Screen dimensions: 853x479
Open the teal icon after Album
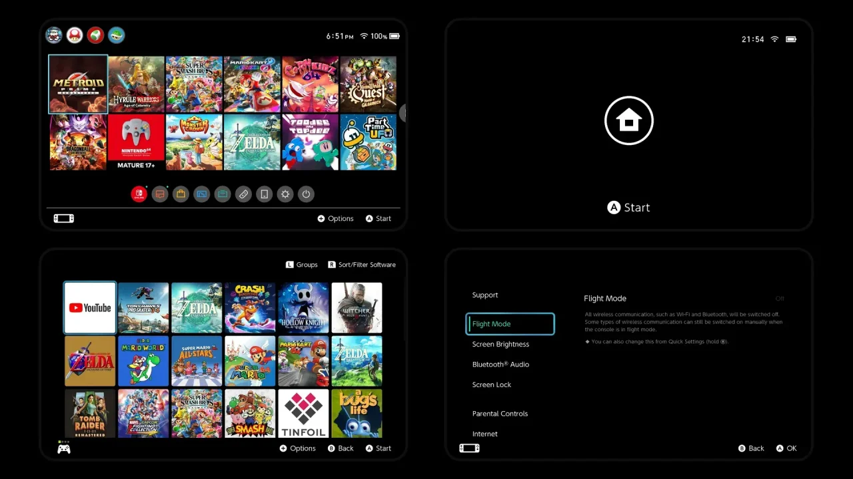(223, 194)
